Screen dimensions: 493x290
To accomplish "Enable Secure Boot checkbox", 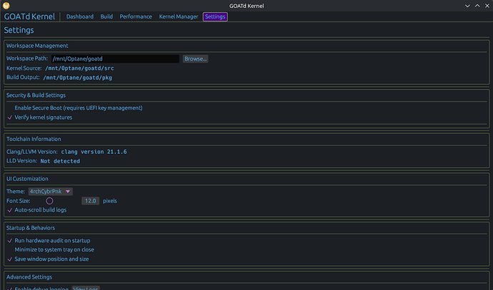I will (10, 108).
